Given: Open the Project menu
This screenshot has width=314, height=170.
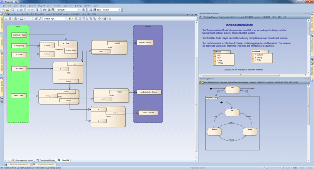Looking at the screenshot, I should 23,6.
